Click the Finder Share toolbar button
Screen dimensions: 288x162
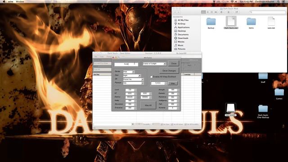237,12
